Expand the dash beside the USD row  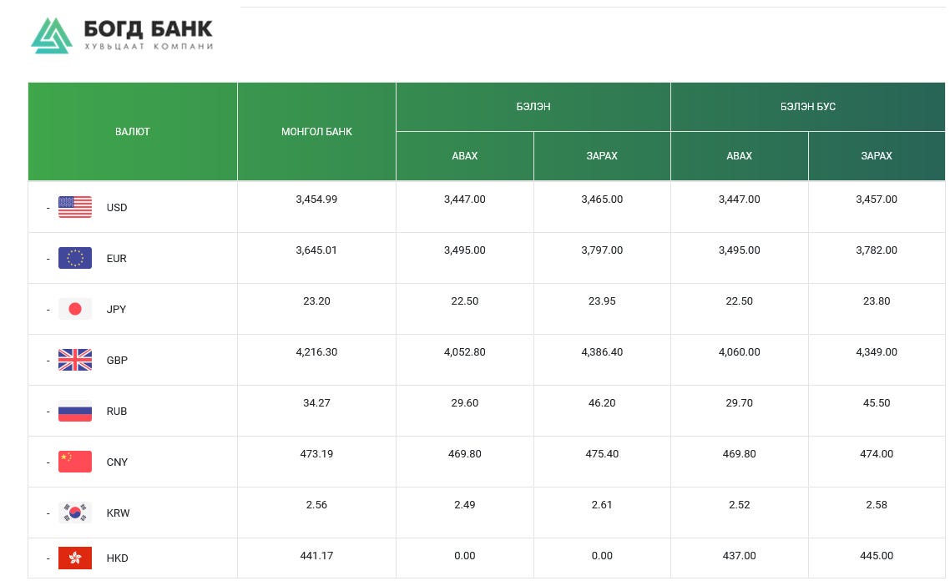48,208
